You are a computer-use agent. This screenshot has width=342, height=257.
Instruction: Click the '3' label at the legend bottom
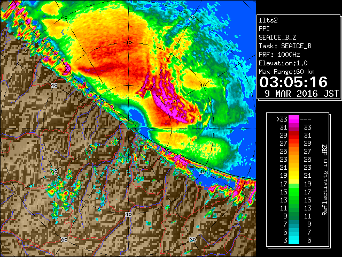pyautogui.click(x=285, y=240)
